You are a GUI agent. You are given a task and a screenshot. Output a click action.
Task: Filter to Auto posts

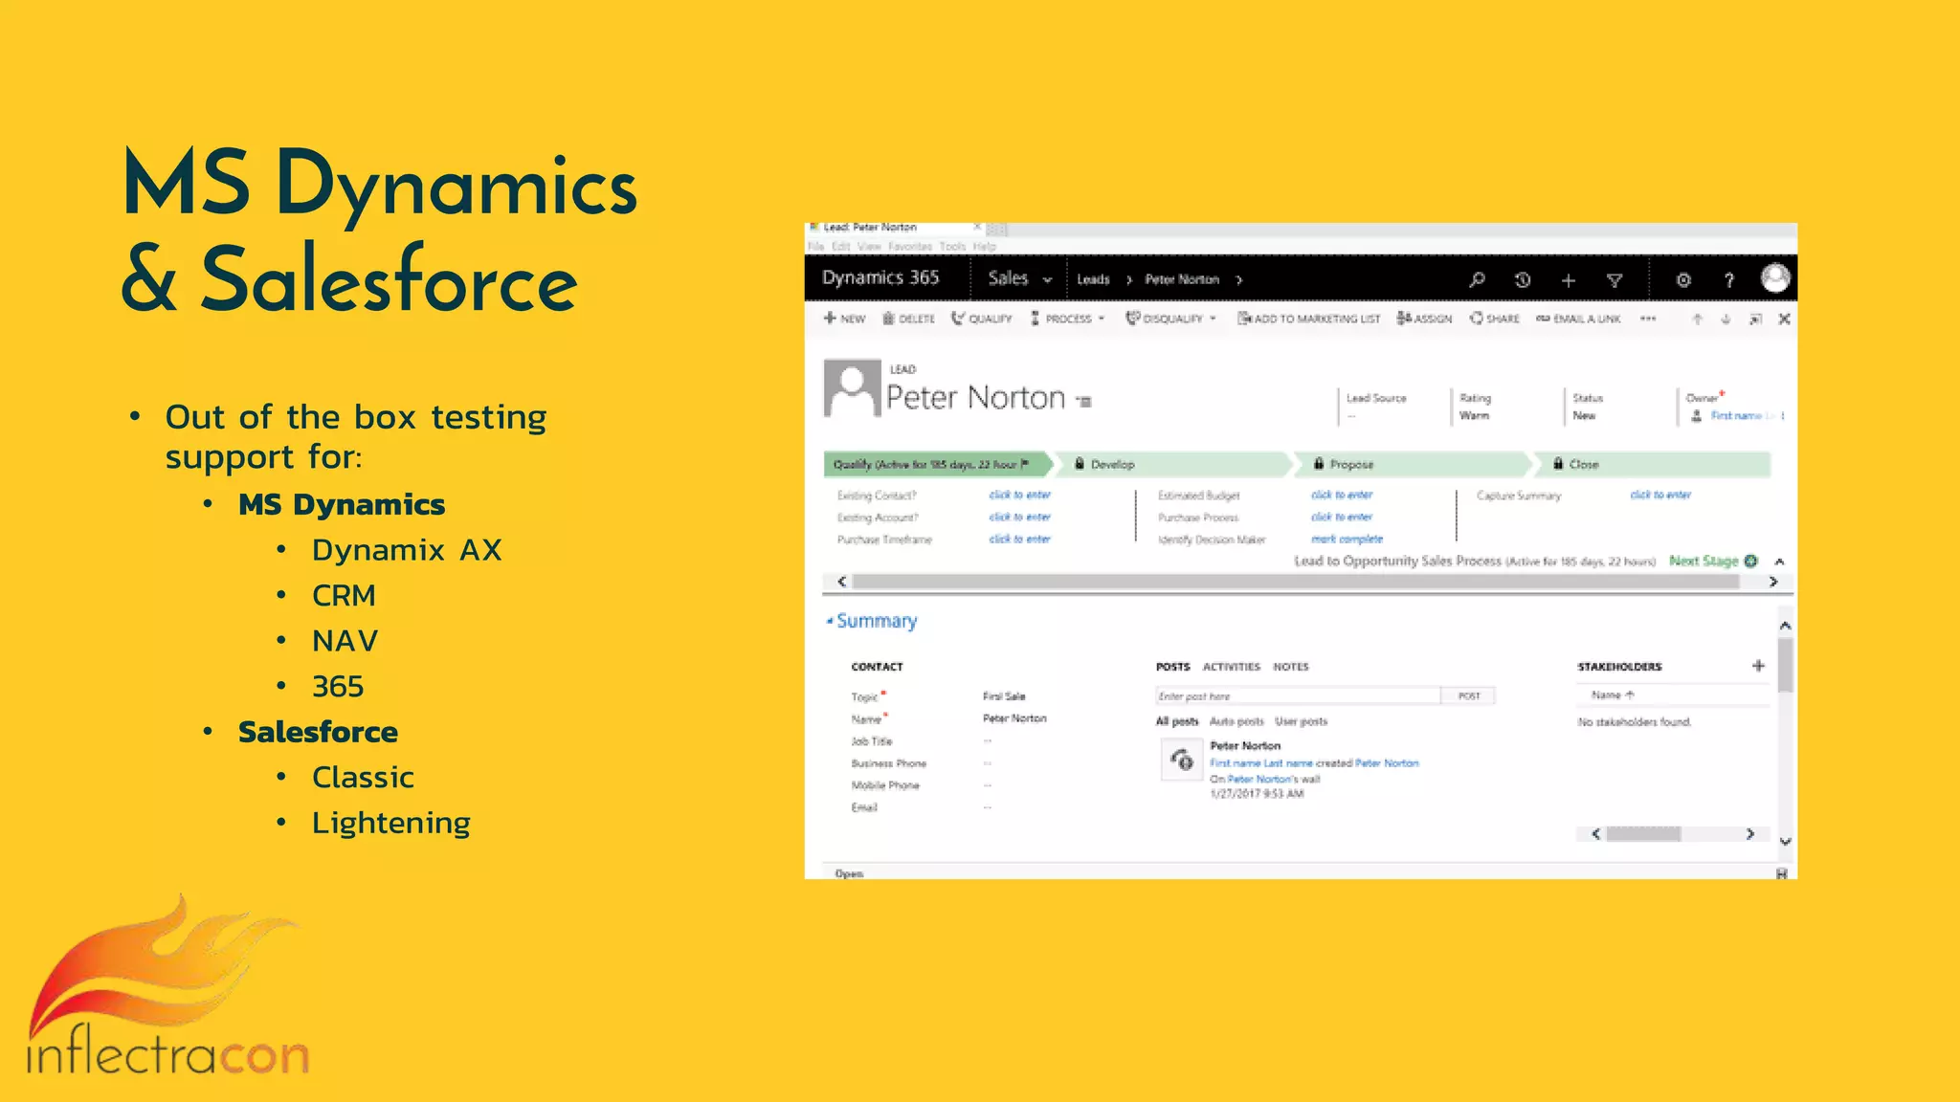point(1236,721)
